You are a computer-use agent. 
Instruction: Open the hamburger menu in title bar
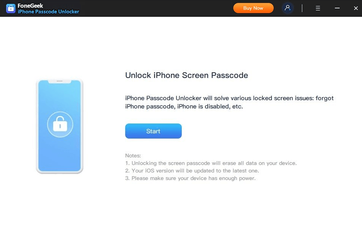pos(318,8)
